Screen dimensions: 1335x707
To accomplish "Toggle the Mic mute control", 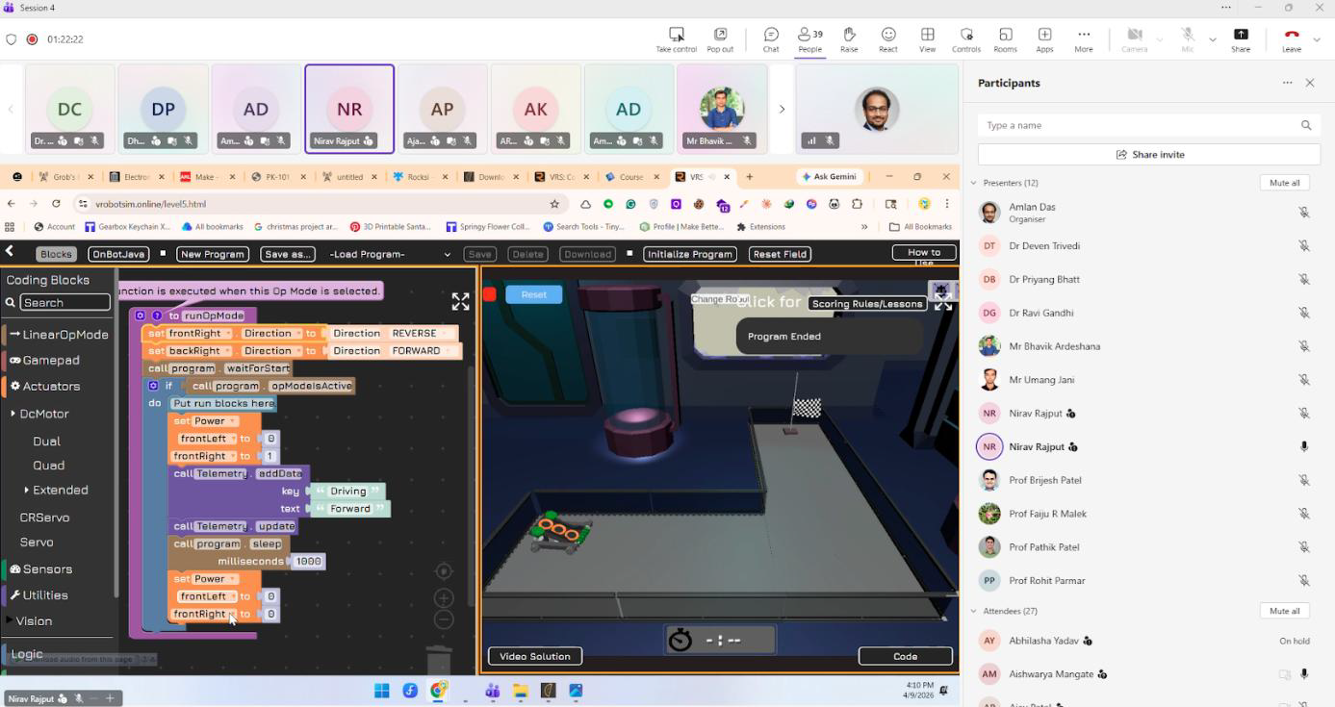I will click(x=1187, y=35).
